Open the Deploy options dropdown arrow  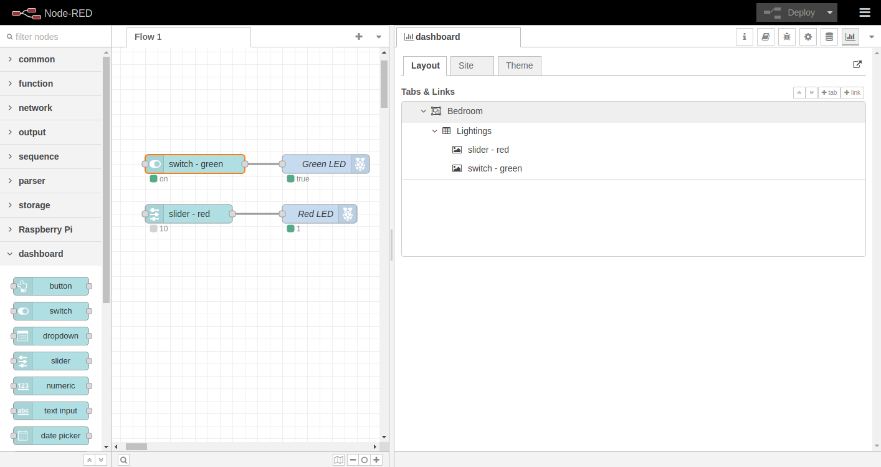(x=830, y=12)
